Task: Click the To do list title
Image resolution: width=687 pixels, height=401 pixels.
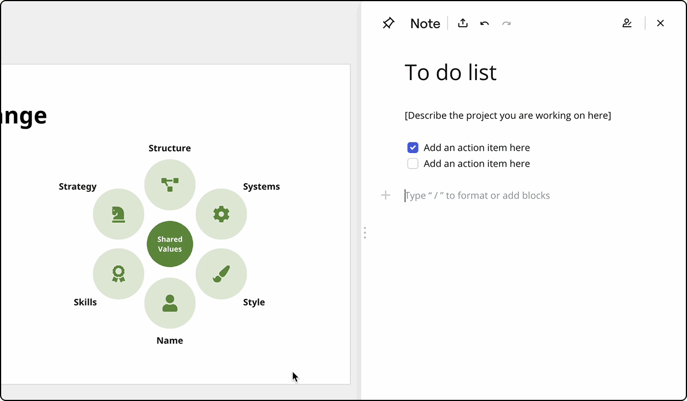Action: (451, 73)
